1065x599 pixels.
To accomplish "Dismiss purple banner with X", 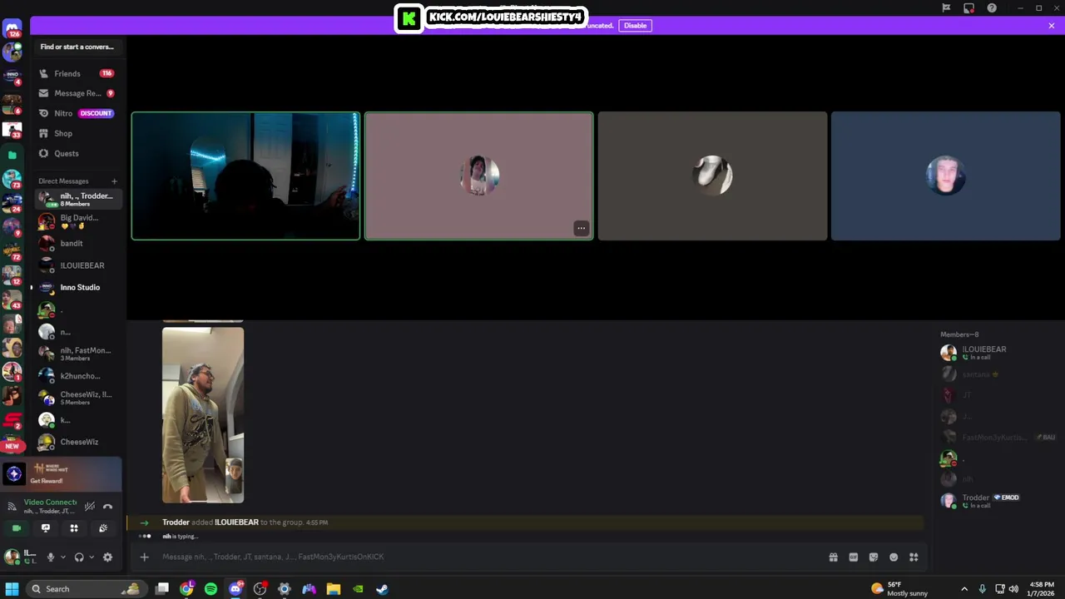I will tap(1052, 26).
